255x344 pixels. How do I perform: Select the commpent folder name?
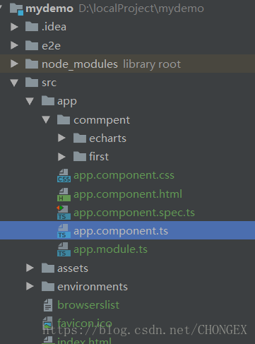pyautogui.click(x=102, y=120)
